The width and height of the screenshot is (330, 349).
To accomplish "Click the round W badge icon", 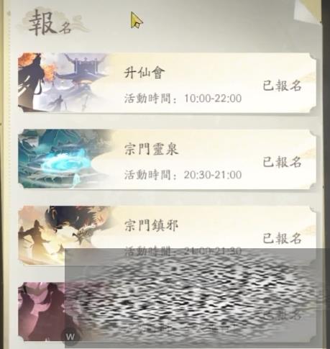I will 70,336.
